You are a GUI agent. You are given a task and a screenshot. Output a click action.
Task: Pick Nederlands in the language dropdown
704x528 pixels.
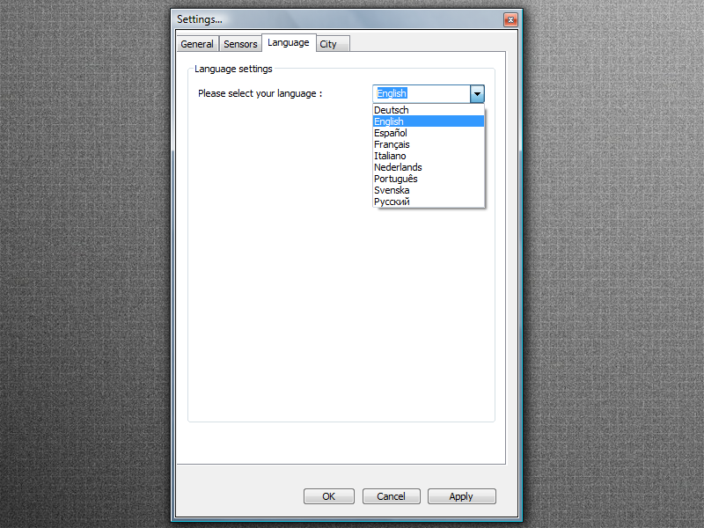[x=398, y=167]
